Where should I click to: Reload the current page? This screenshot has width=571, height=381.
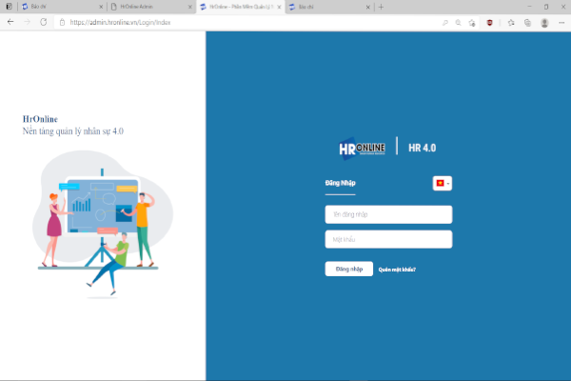pos(44,22)
